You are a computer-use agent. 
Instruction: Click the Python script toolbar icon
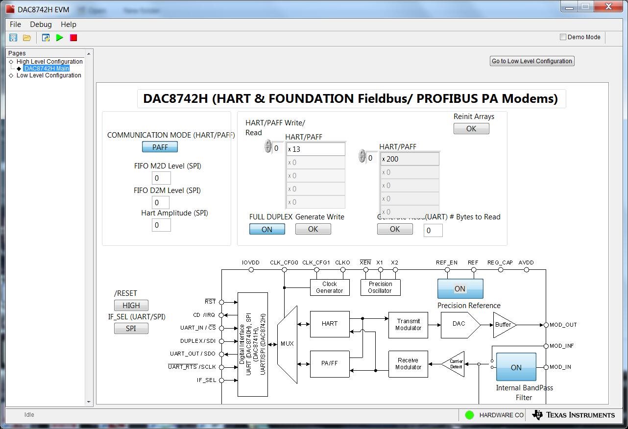[x=46, y=38]
